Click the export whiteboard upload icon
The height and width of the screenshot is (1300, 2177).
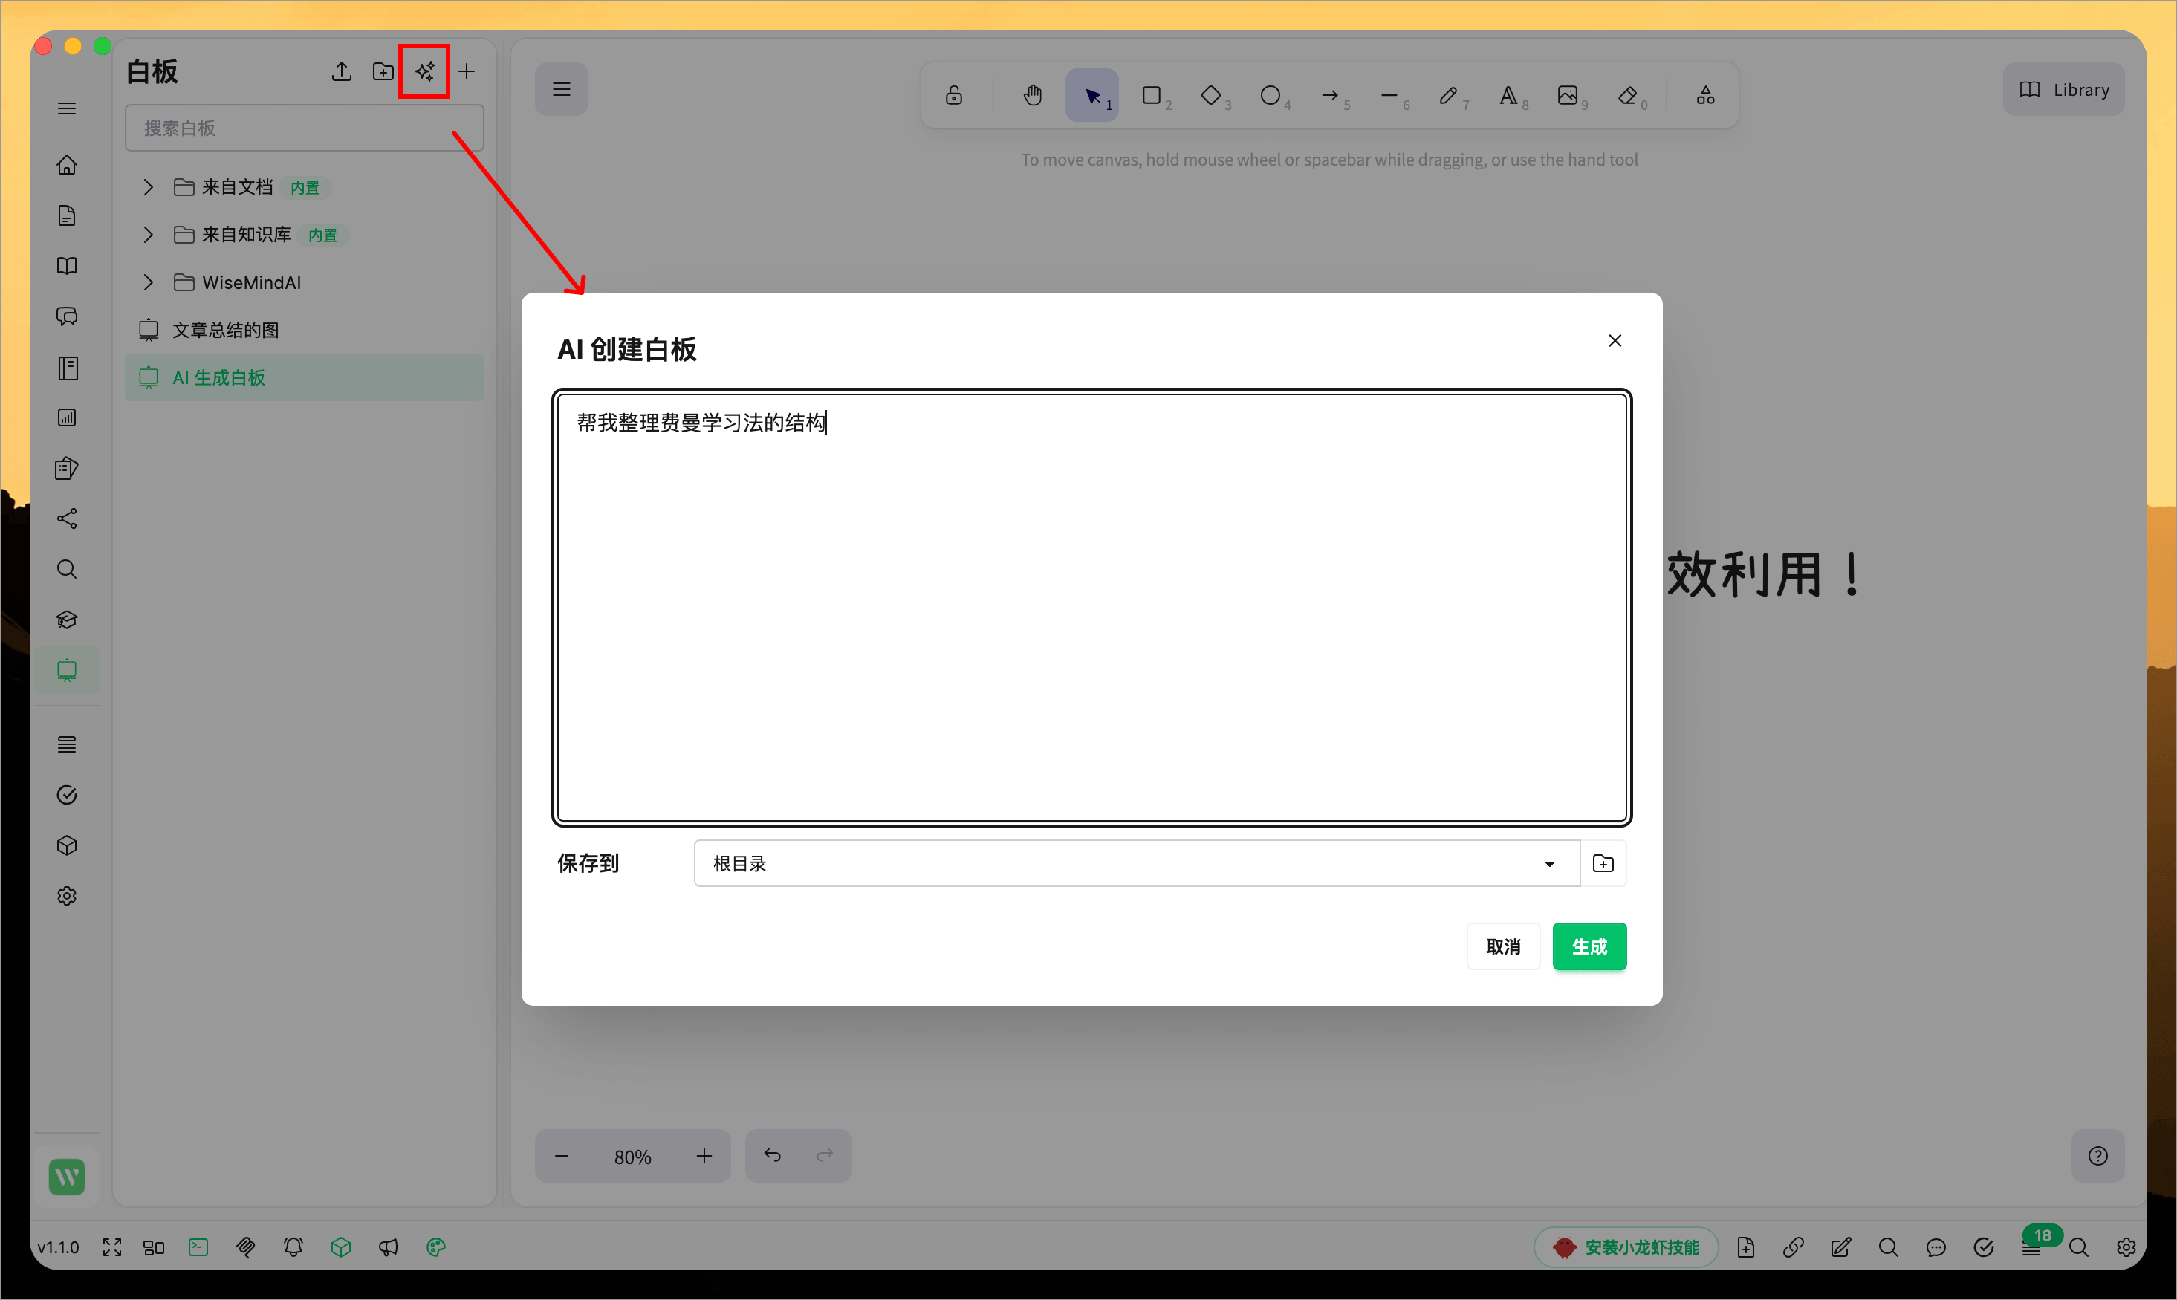click(342, 72)
